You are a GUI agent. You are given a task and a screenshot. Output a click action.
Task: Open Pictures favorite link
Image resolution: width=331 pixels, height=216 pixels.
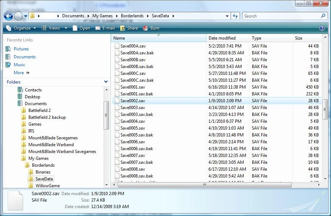[21, 49]
